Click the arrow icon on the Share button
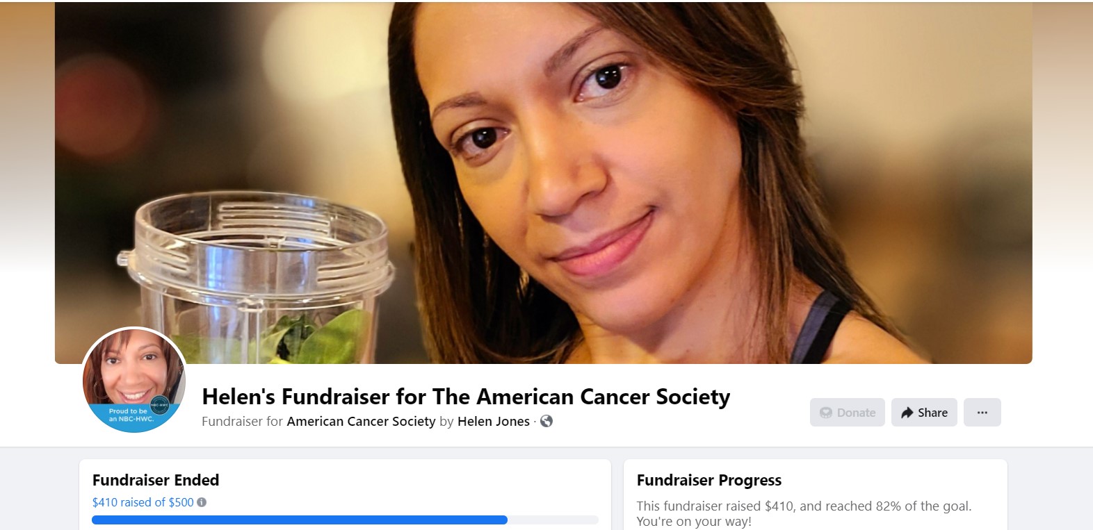The image size is (1093, 530). click(907, 413)
